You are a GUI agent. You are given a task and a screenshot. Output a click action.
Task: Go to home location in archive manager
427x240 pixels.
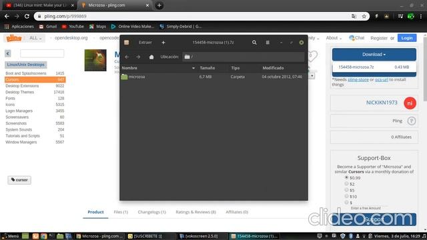pos(151,57)
